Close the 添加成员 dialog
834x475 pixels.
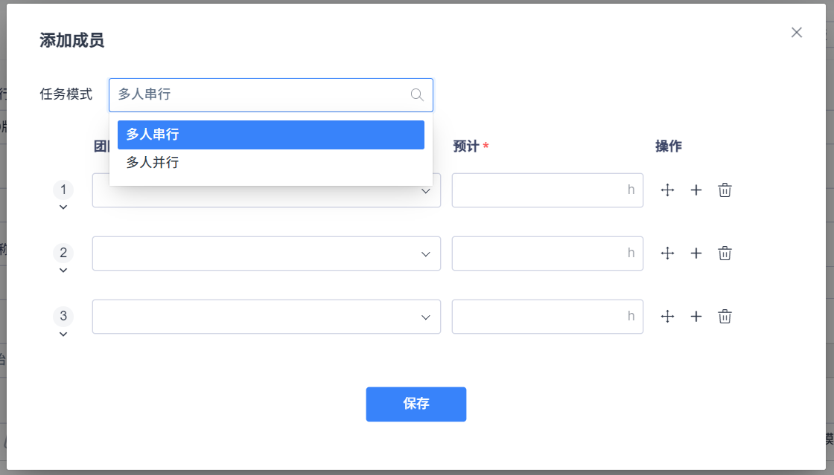[797, 33]
